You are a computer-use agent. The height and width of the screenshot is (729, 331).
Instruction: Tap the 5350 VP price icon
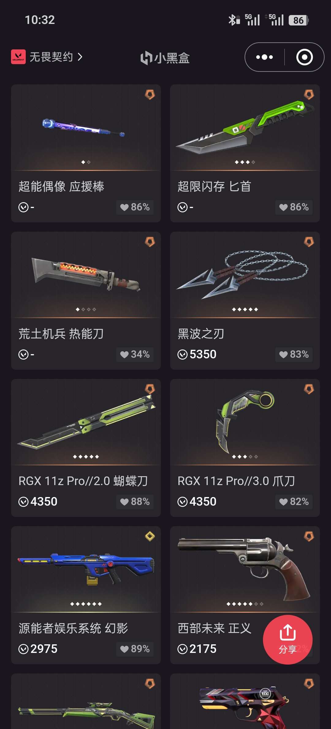182,355
